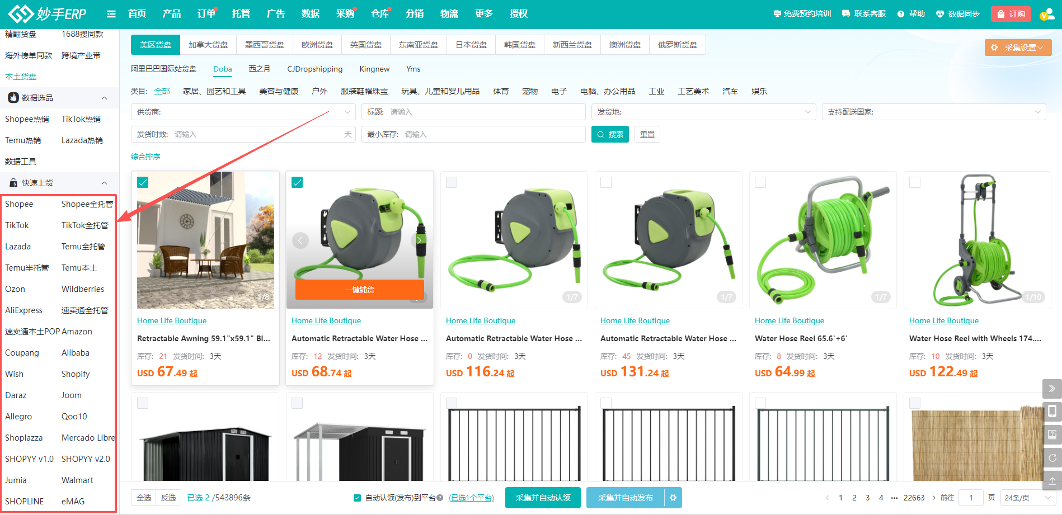Click the 数据同步 sync icon

tap(940, 14)
